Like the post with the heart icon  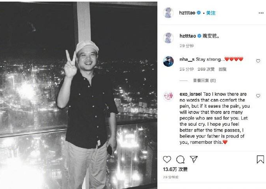click(167, 160)
